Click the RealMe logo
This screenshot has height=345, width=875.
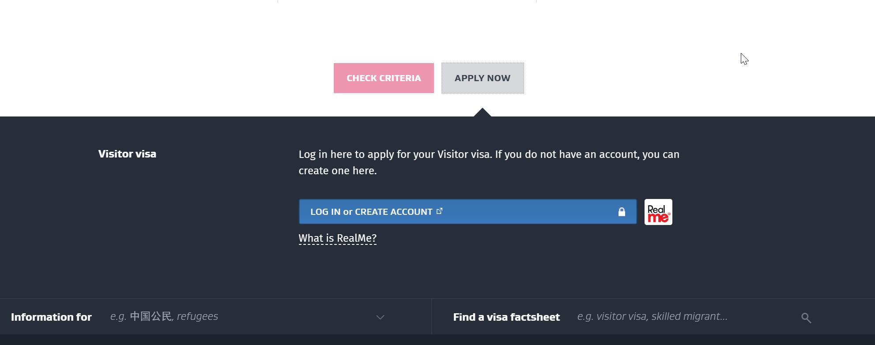[658, 212]
